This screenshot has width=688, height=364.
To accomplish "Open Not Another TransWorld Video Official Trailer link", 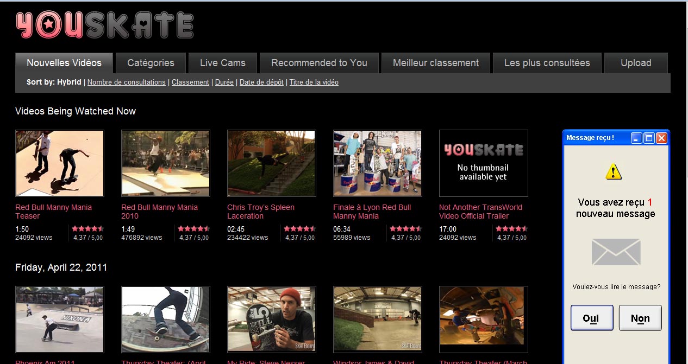I will click(x=480, y=212).
